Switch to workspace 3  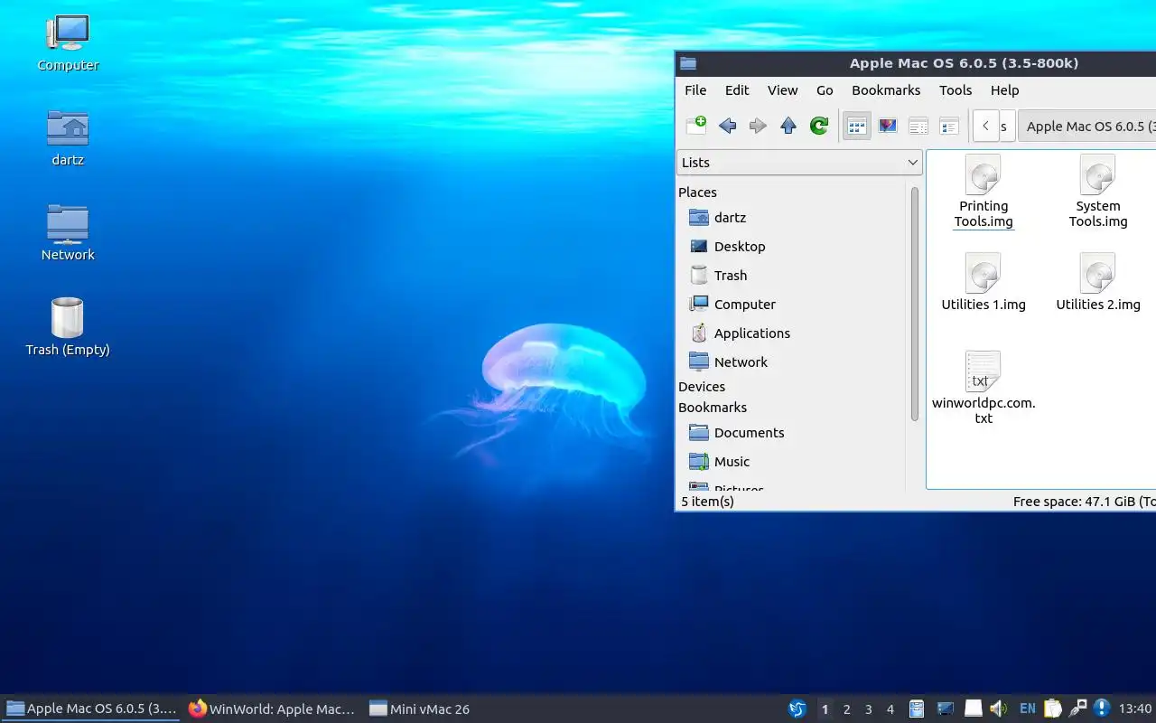coord(868,709)
